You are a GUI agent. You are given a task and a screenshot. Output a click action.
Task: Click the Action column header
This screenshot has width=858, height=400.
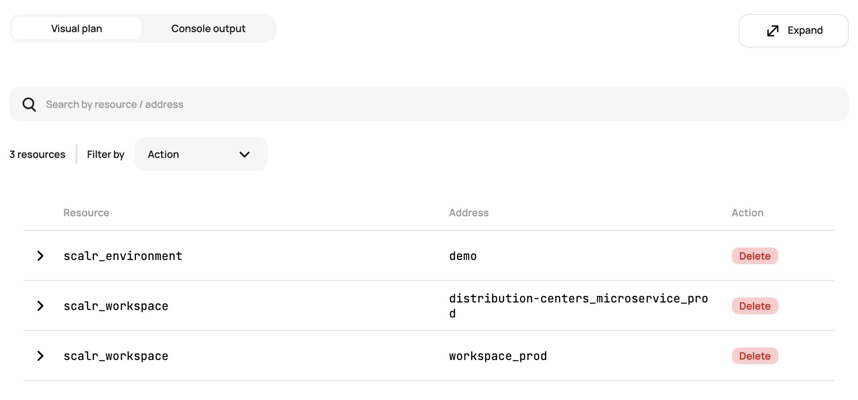coord(747,213)
